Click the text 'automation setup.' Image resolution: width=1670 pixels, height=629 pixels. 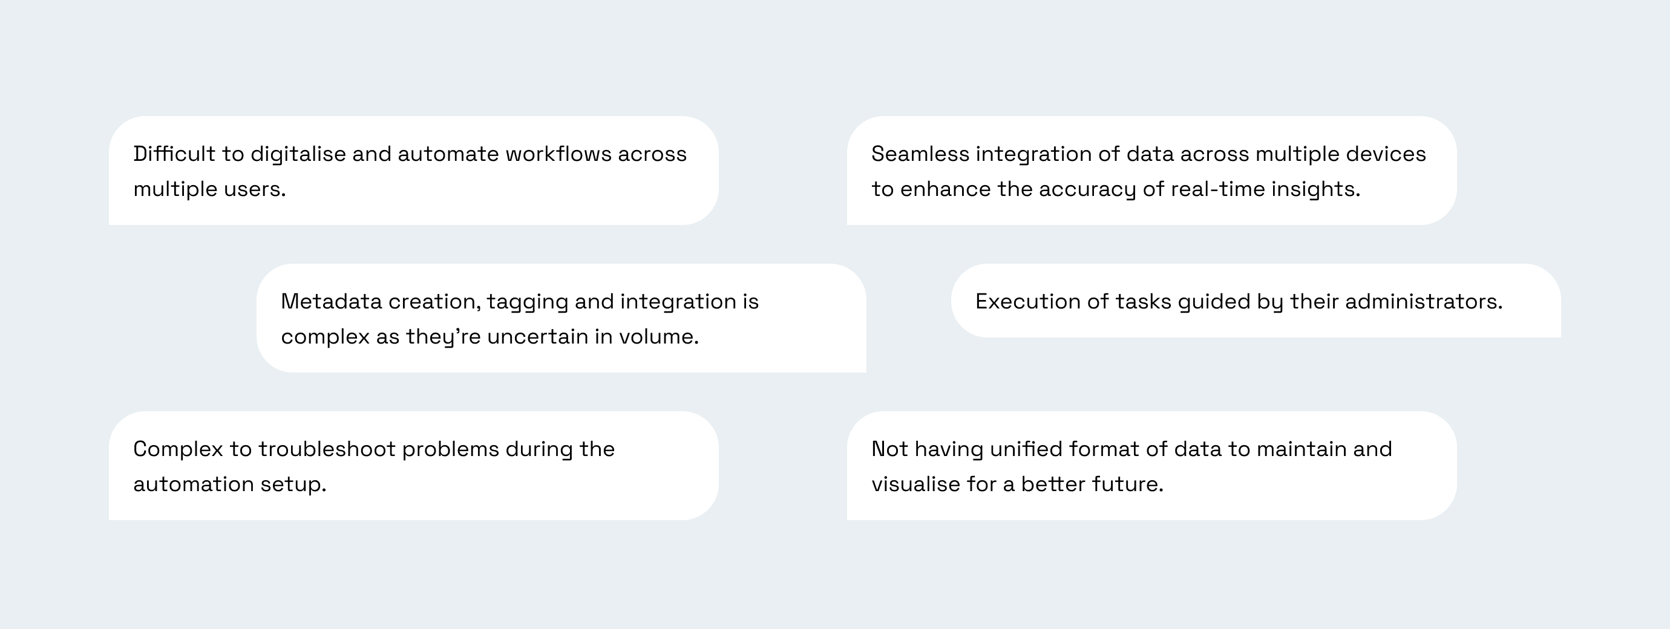point(229,484)
